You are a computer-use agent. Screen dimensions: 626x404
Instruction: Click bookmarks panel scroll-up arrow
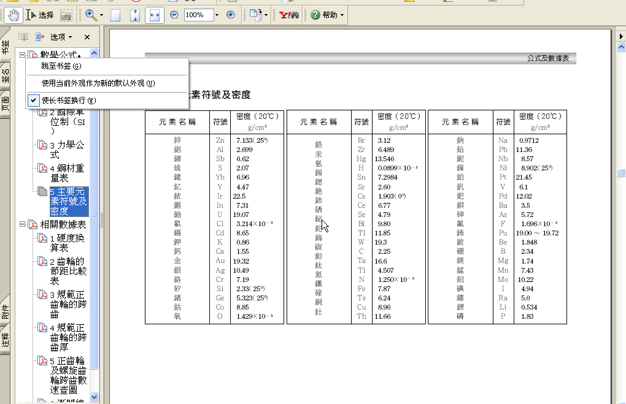95,53
